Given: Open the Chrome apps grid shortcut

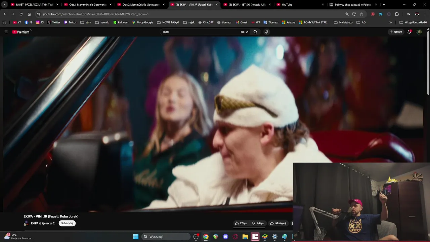Looking at the screenshot, I should (x=4, y=23).
